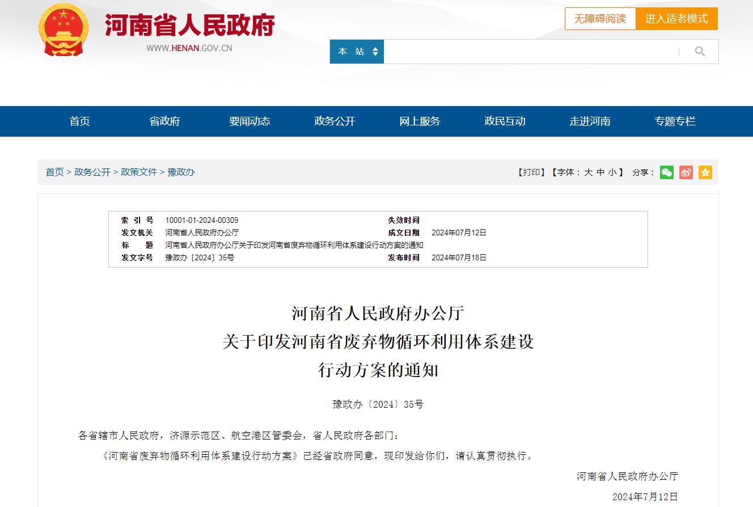This screenshot has height=507, width=753.
Task: Open the 政务公开 navigation menu
Action: [x=335, y=121]
